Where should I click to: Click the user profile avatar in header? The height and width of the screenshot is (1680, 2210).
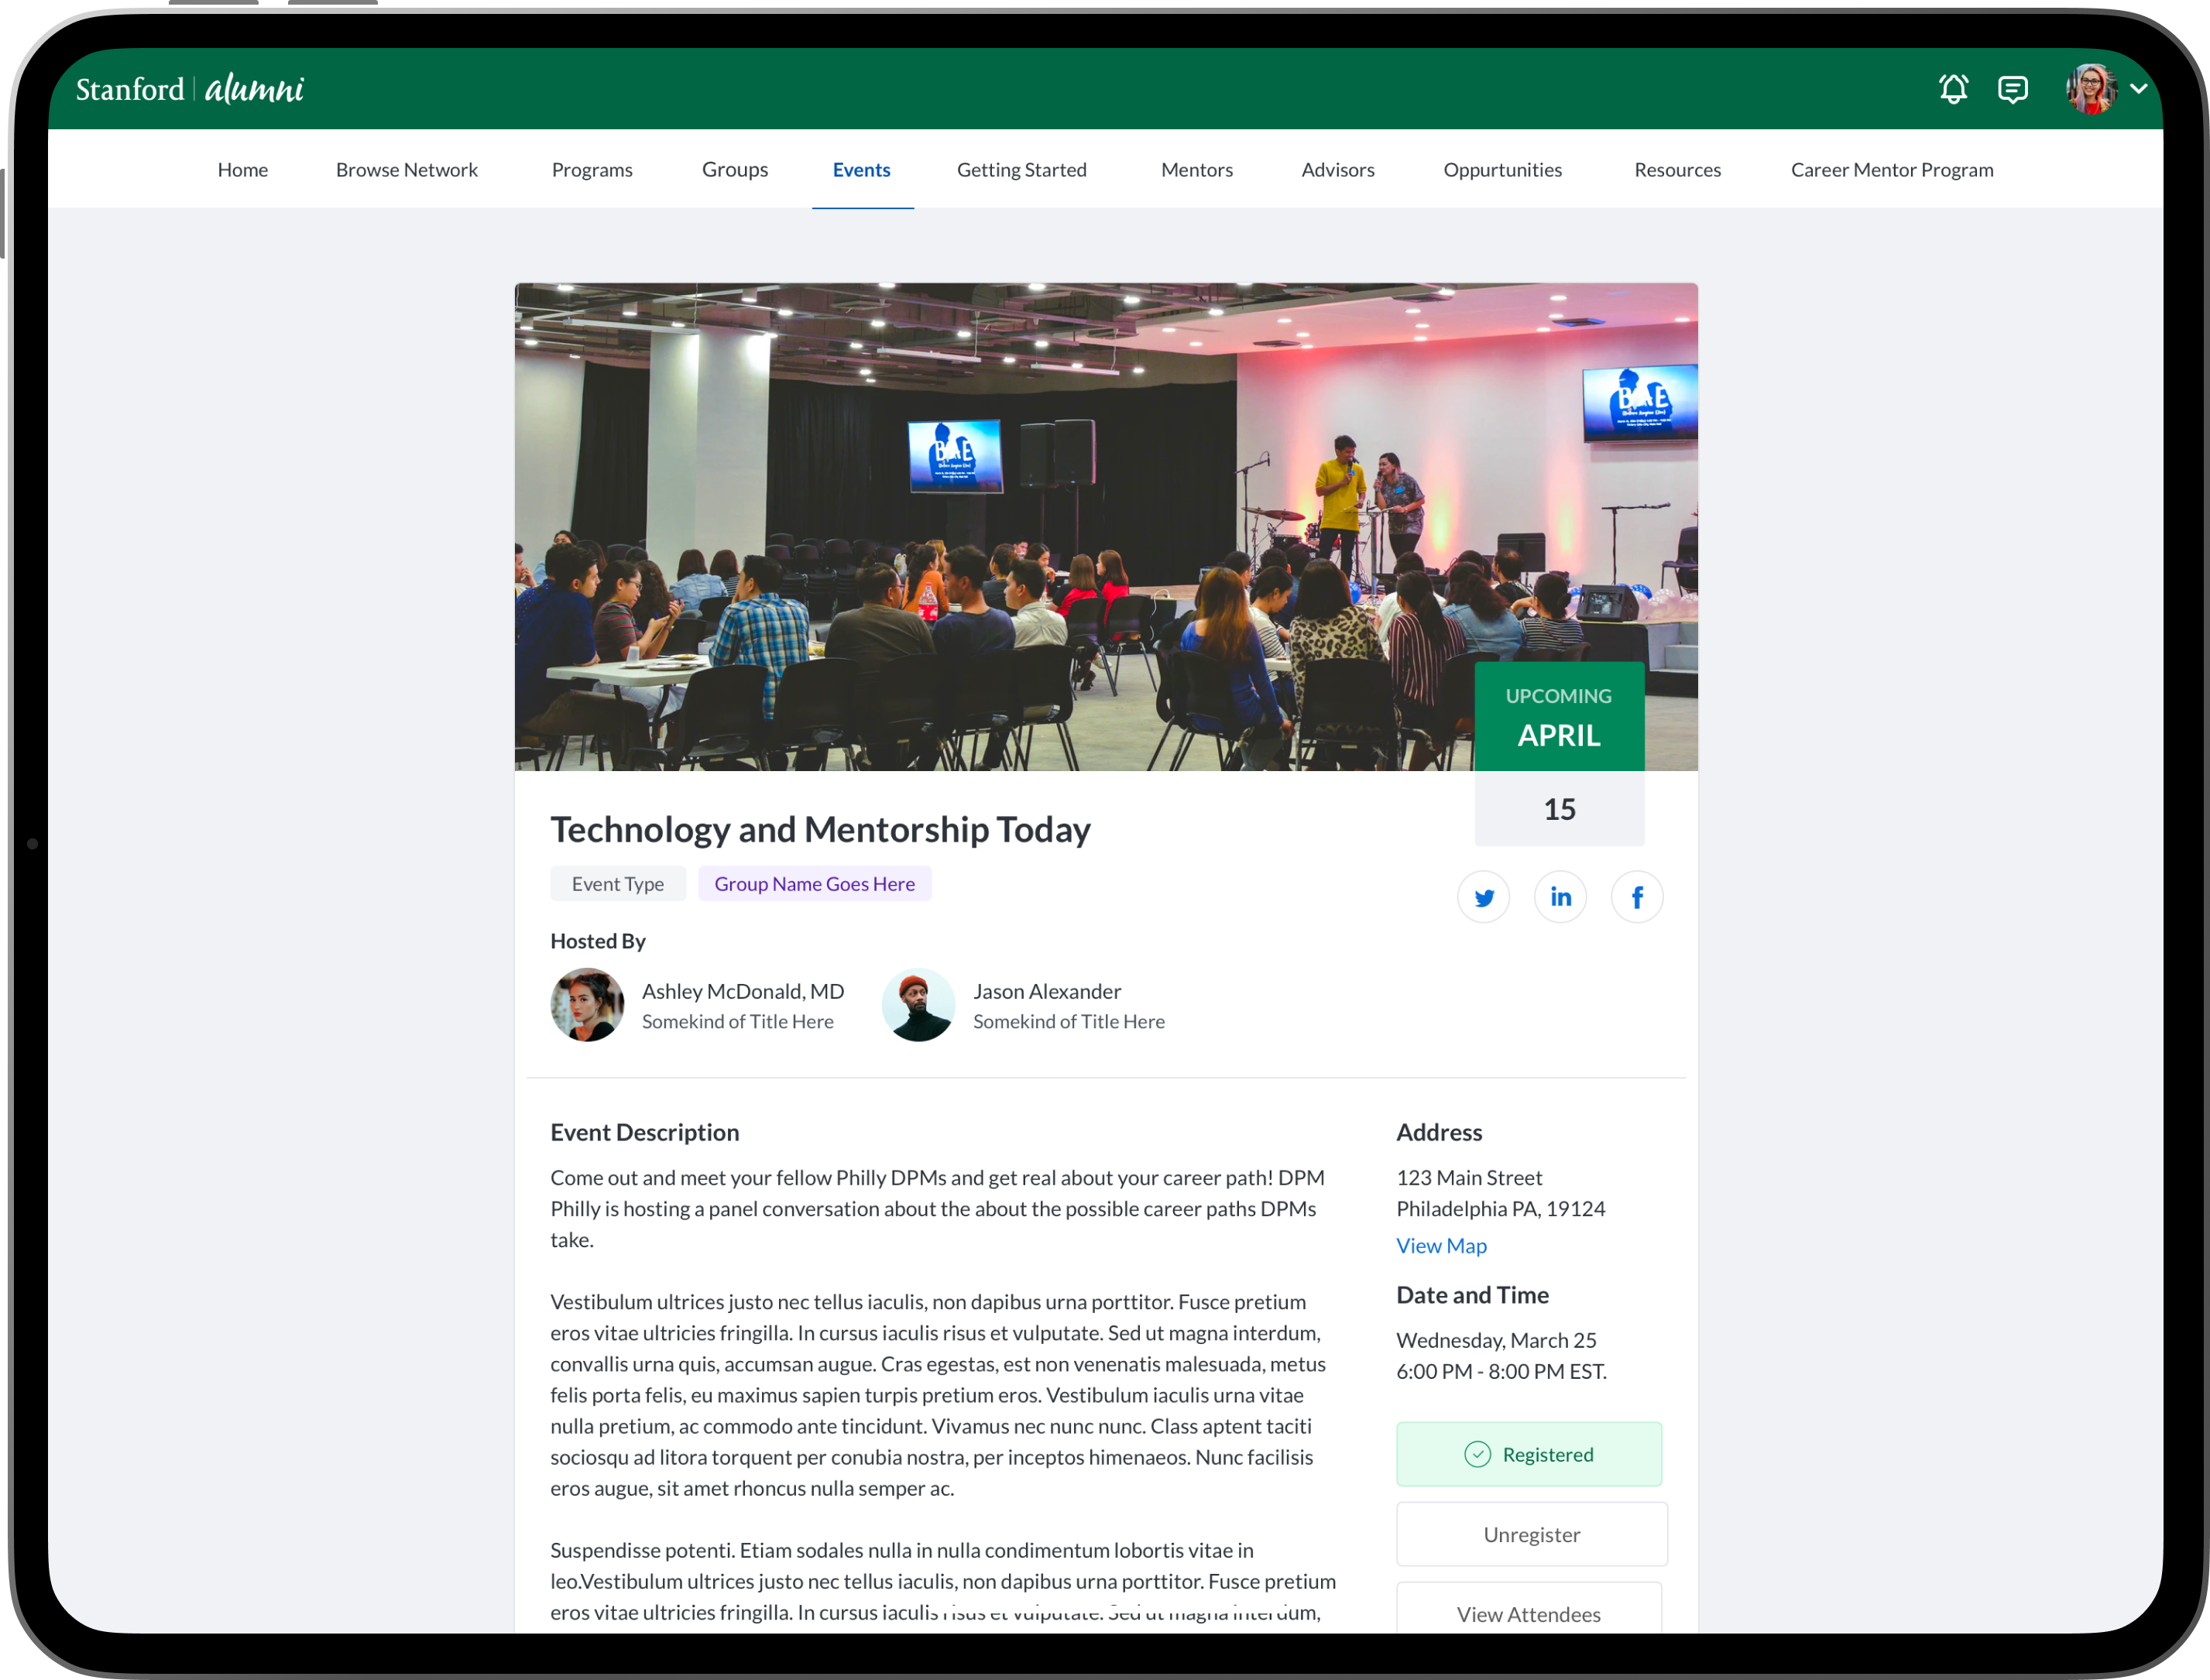pyautogui.click(x=2091, y=89)
